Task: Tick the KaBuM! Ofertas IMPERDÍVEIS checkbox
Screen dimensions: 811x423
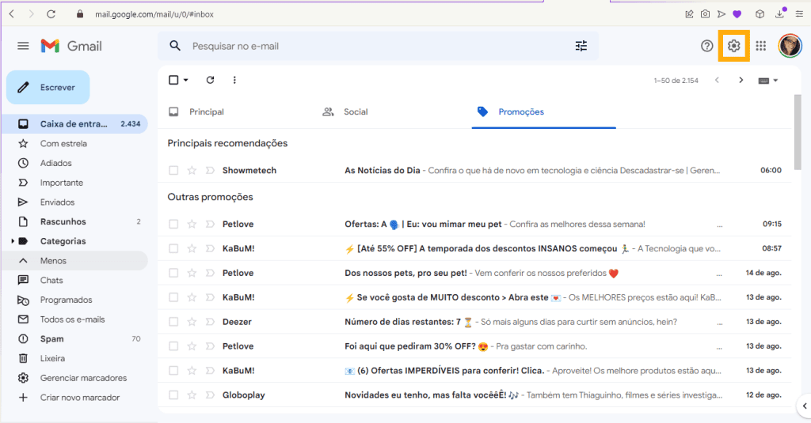Action: [173, 370]
